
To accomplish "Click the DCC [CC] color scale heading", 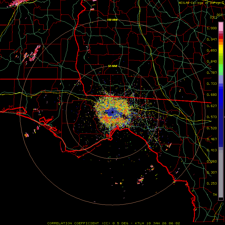I will pyautogui.click(x=216, y=16).
